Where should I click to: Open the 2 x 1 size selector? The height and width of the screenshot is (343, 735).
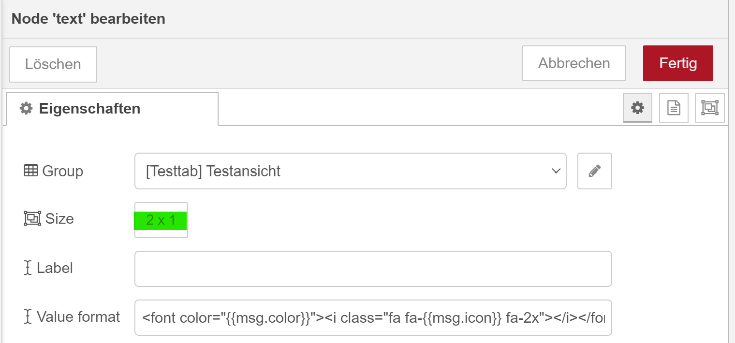click(161, 220)
